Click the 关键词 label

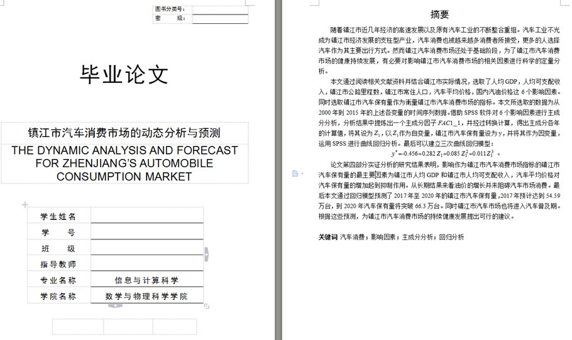tap(328, 237)
